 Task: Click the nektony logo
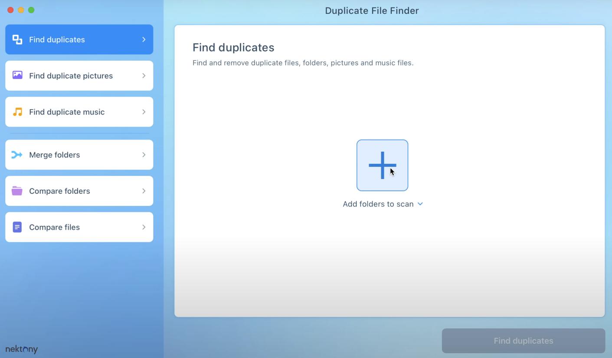pos(21,349)
